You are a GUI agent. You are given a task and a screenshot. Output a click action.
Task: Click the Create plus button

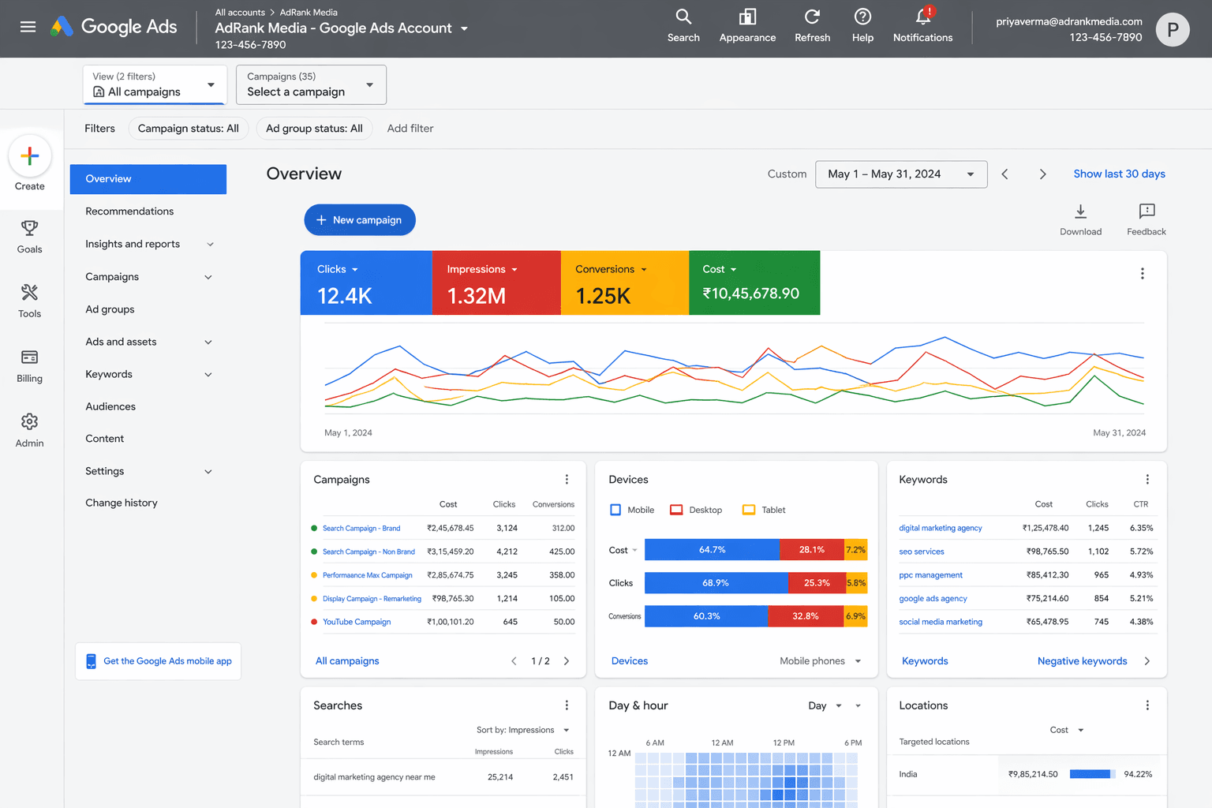point(30,156)
